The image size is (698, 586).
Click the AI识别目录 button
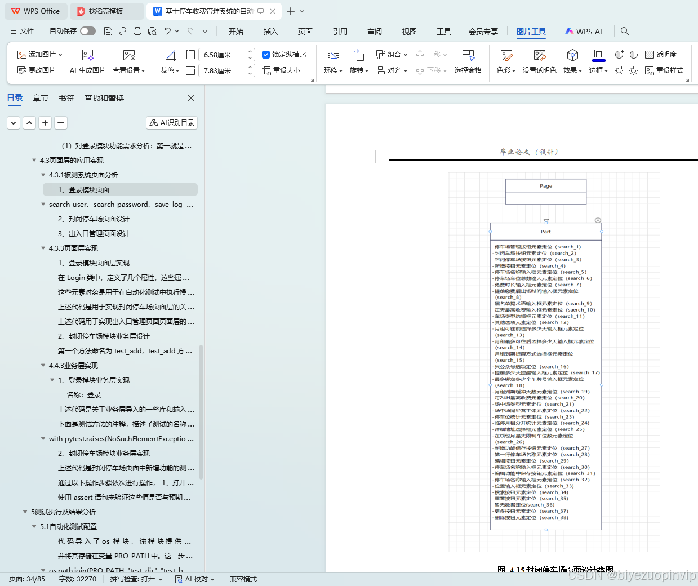[x=171, y=122]
